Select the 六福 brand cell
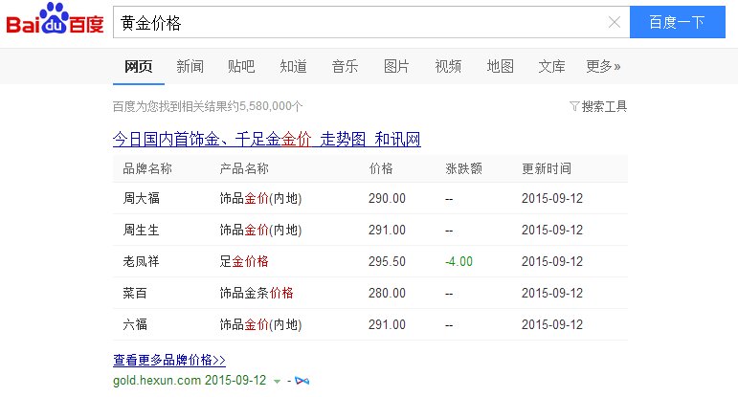This screenshot has height=397, width=738. click(135, 324)
